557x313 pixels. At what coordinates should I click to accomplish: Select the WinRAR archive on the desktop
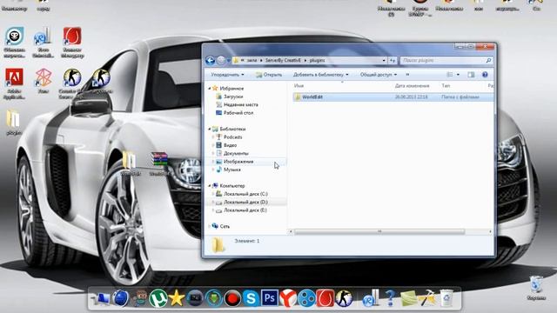coord(158,163)
